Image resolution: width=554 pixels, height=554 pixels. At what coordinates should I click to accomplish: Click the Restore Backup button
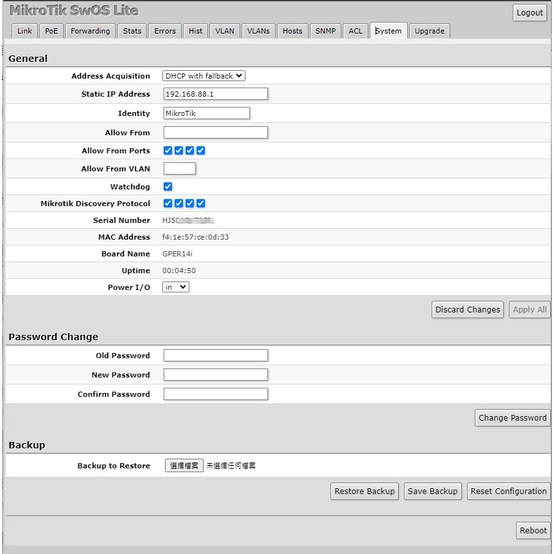tap(364, 492)
